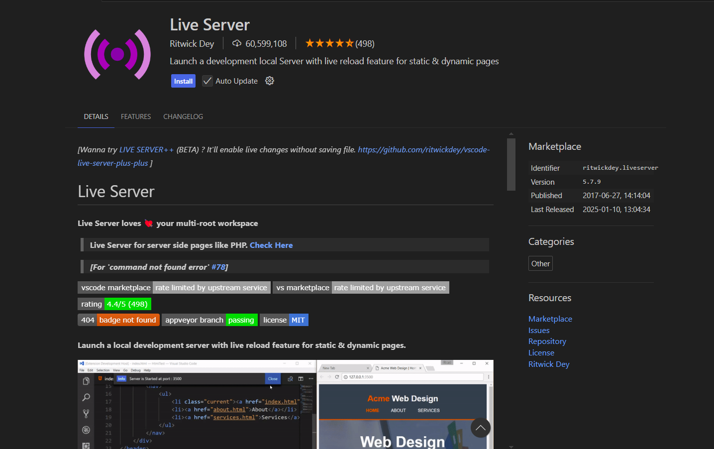Click the install count download cloud icon
This screenshot has width=714, height=449.
point(237,43)
